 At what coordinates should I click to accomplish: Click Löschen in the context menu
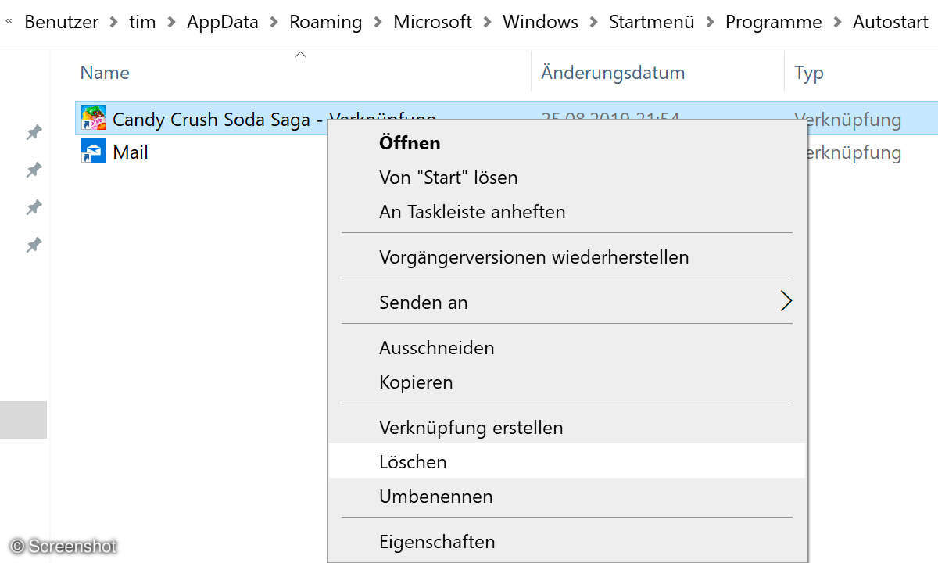(x=567, y=461)
